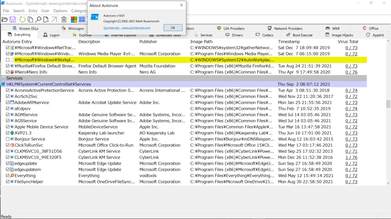Enable the highlighted Workpl... entry checkbox
The image size is (391, 219).
(x=7, y=60)
